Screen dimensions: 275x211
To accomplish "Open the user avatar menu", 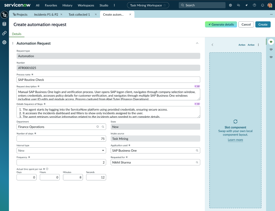I will [x=270, y=5].
